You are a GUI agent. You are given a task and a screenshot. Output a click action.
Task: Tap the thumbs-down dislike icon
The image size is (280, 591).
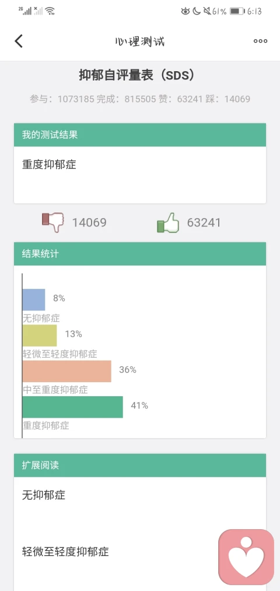coord(52,222)
